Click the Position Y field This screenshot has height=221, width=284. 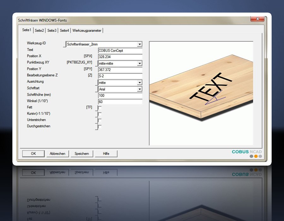tap(120, 70)
